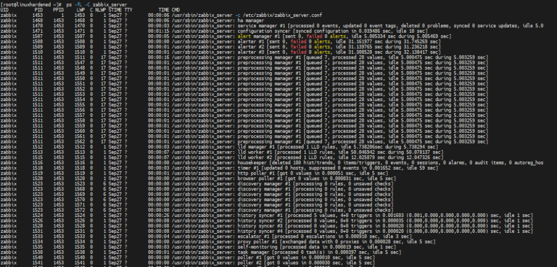This screenshot has width=557, height=267.
Task: Click LWP value 1559
Action: [x=79, y=126]
